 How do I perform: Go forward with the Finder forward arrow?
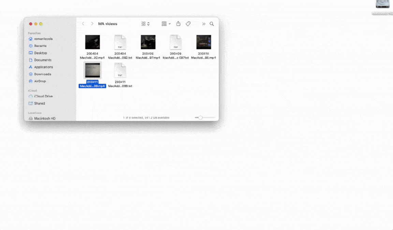click(x=92, y=24)
